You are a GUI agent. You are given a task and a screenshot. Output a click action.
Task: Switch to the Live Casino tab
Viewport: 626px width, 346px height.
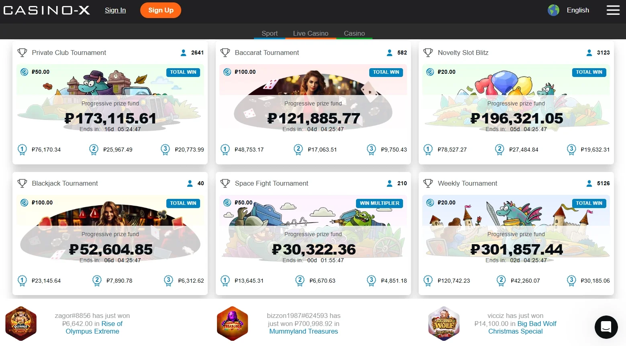tap(311, 33)
